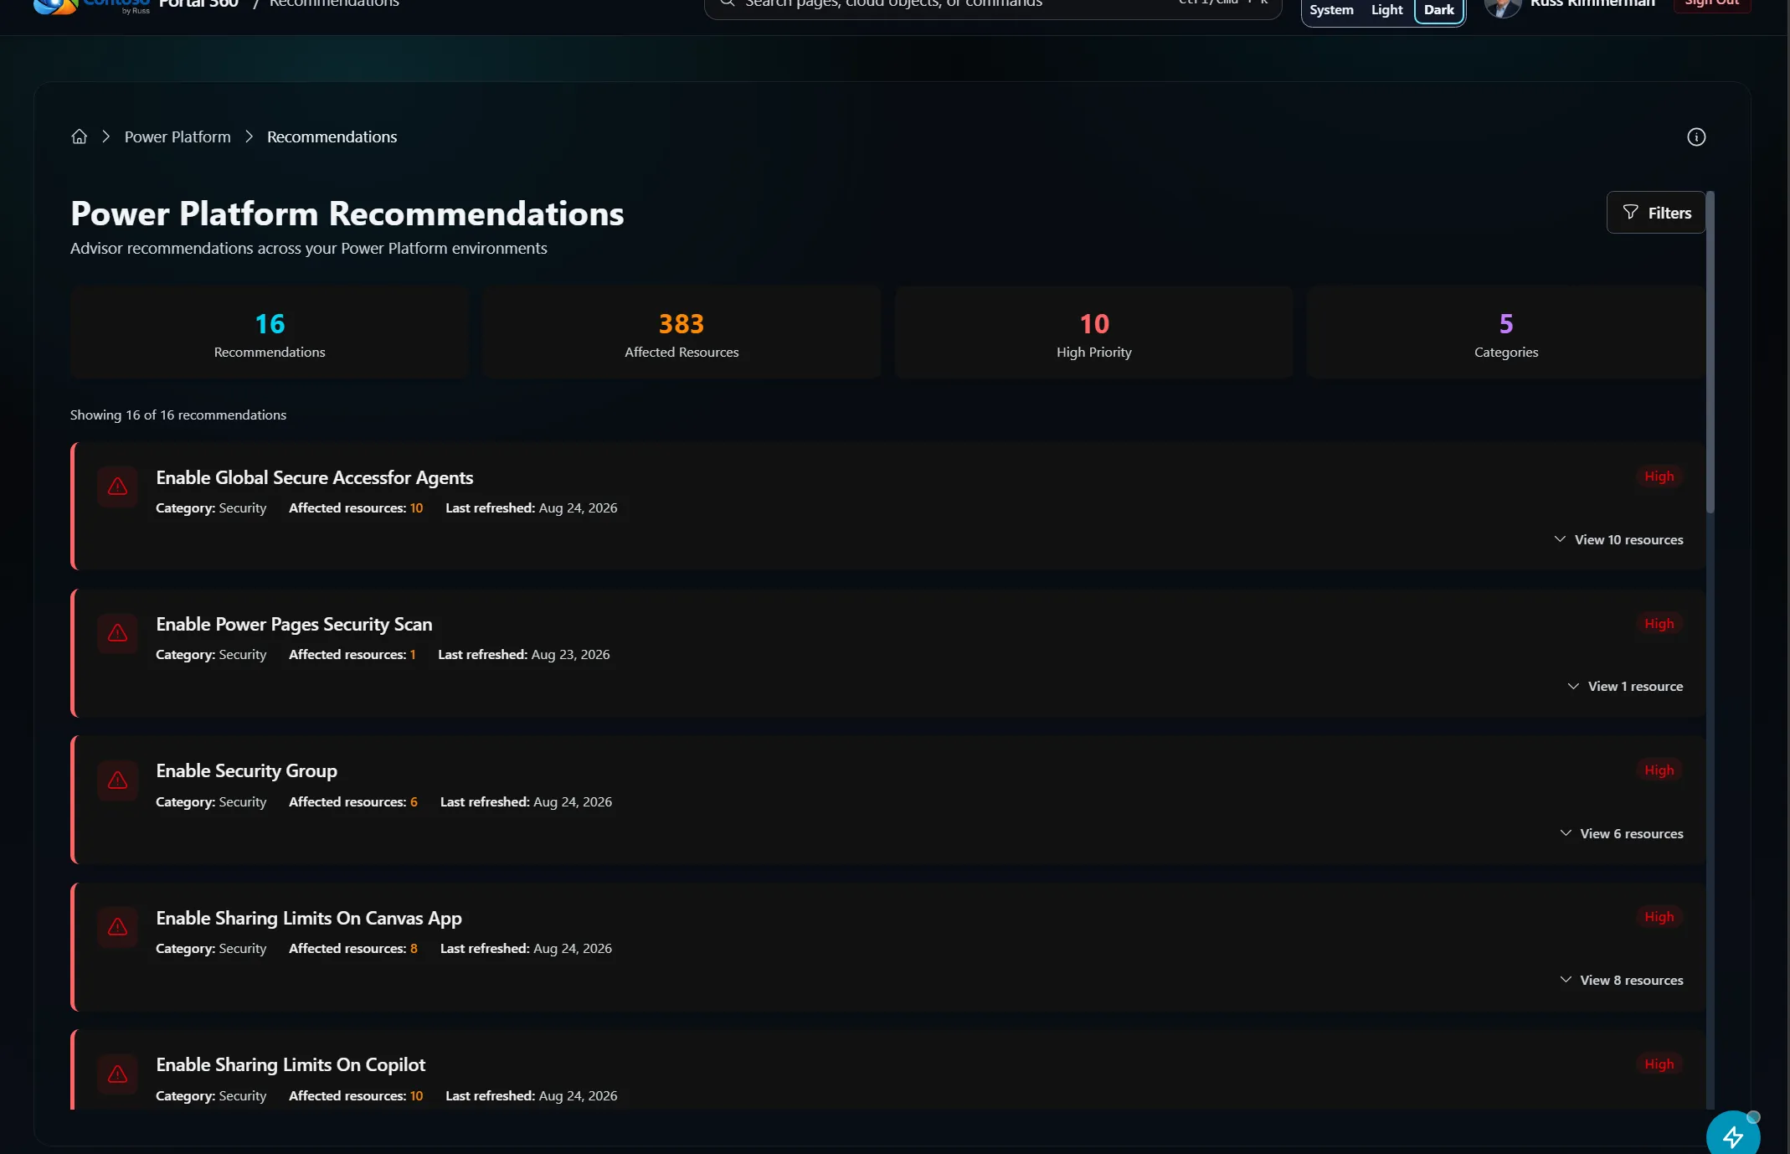Click High badge on Power Pages Security Scan
Viewport: 1790px width, 1154px height.
(x=1659, y=624)
